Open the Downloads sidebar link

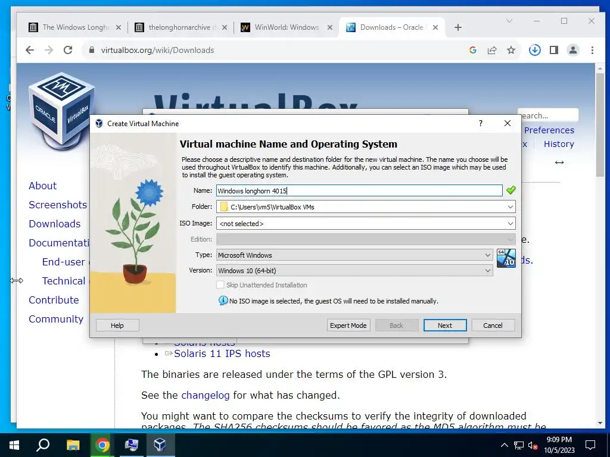click(x=54, y=224)
